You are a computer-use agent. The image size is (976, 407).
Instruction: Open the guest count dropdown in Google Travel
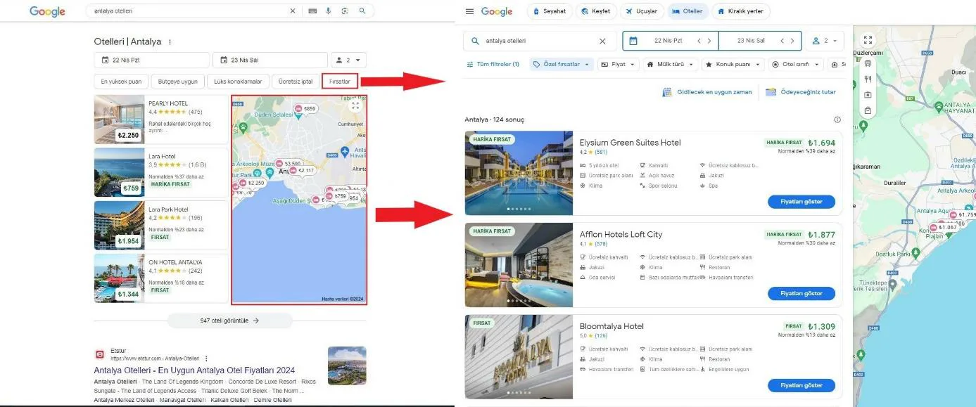coord(825,41)
